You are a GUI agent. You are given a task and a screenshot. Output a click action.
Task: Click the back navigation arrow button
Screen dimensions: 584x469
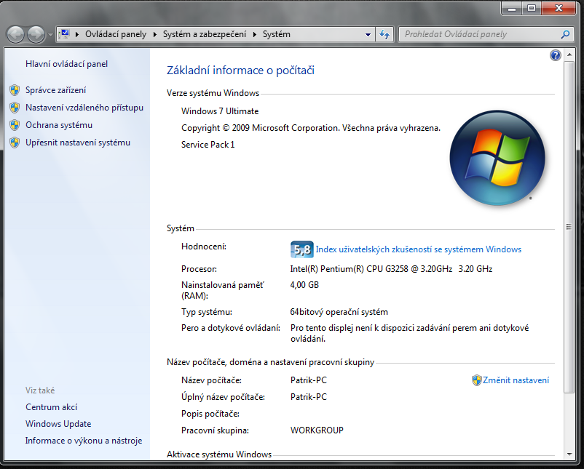[16, 34]
